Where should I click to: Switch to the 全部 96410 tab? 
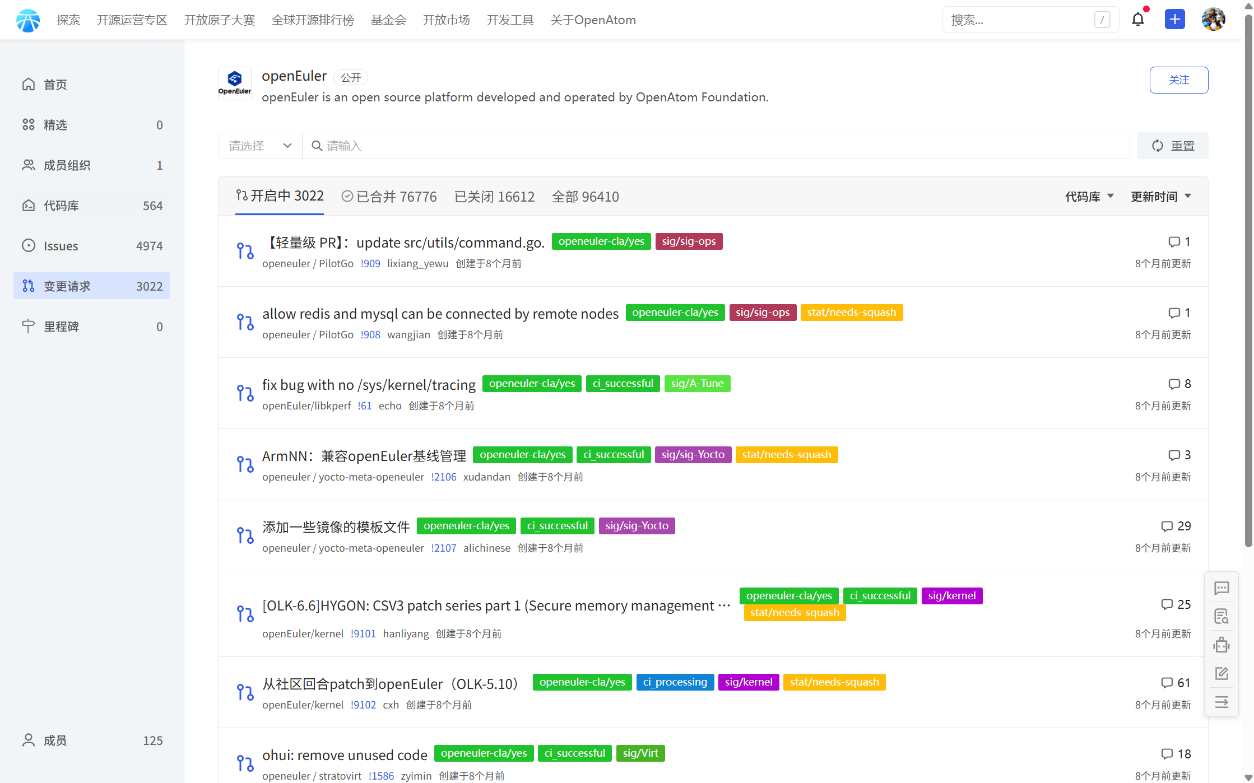[585, 197]
